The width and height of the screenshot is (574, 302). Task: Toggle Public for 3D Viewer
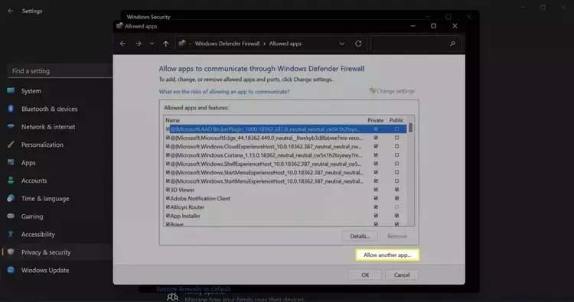[x=396, y=190]
